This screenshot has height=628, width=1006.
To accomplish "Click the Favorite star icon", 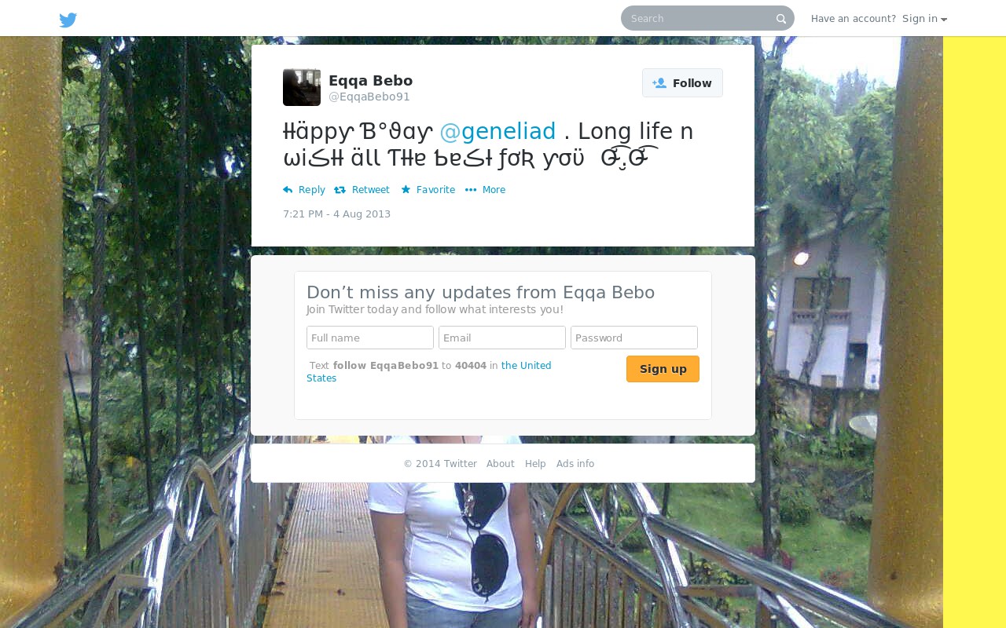I will click(x=406, y=189).
